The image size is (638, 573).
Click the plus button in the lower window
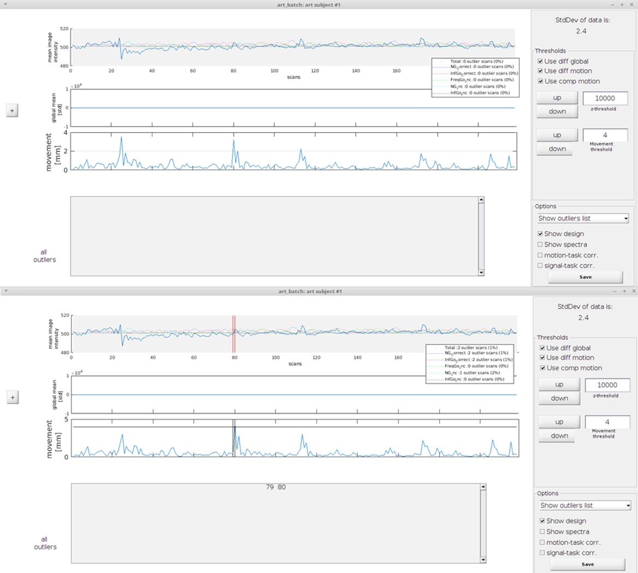pyautogui.click(x=12, y=398)
